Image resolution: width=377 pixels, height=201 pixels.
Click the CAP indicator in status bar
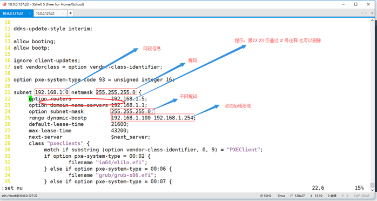pos(357,196)
